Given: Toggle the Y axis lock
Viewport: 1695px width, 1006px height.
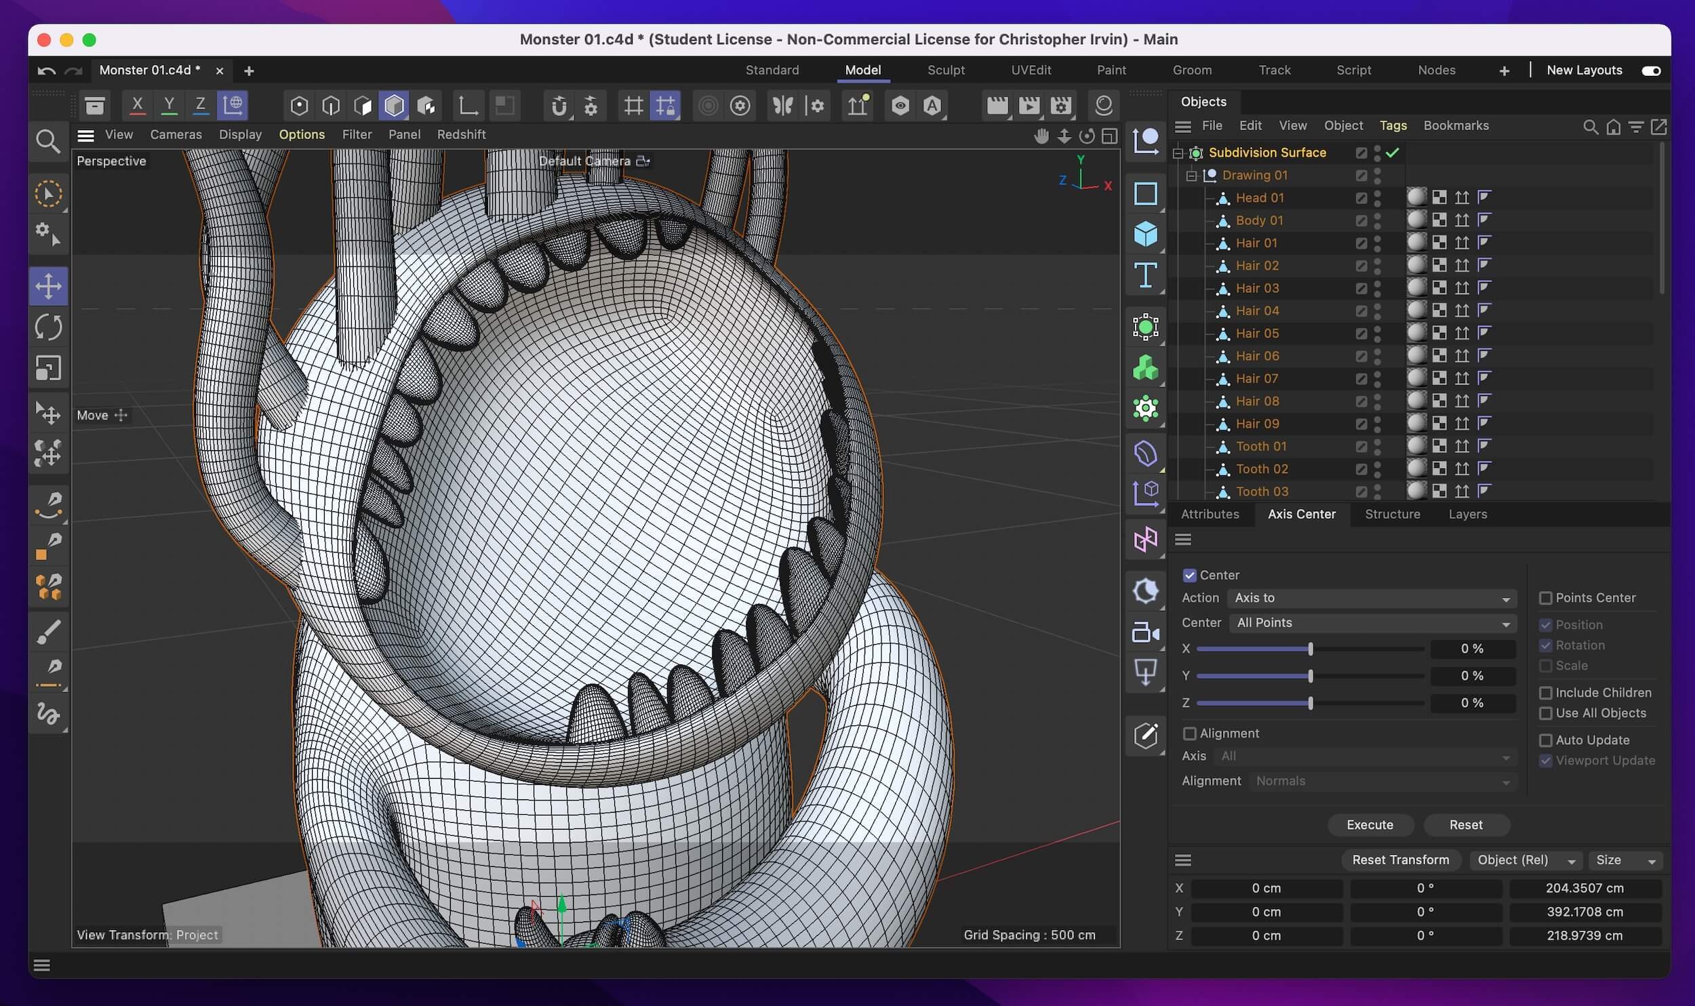Looking at the screenshot, I should [x=169, y=105].
